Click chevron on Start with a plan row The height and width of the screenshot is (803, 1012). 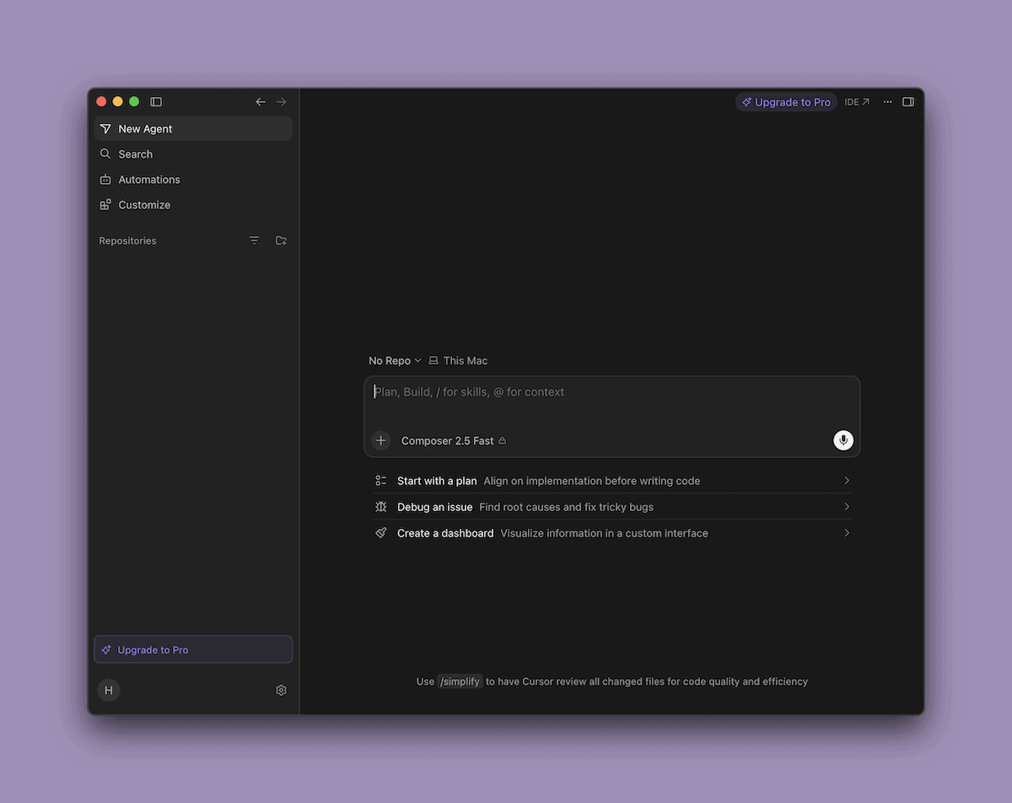847,481
